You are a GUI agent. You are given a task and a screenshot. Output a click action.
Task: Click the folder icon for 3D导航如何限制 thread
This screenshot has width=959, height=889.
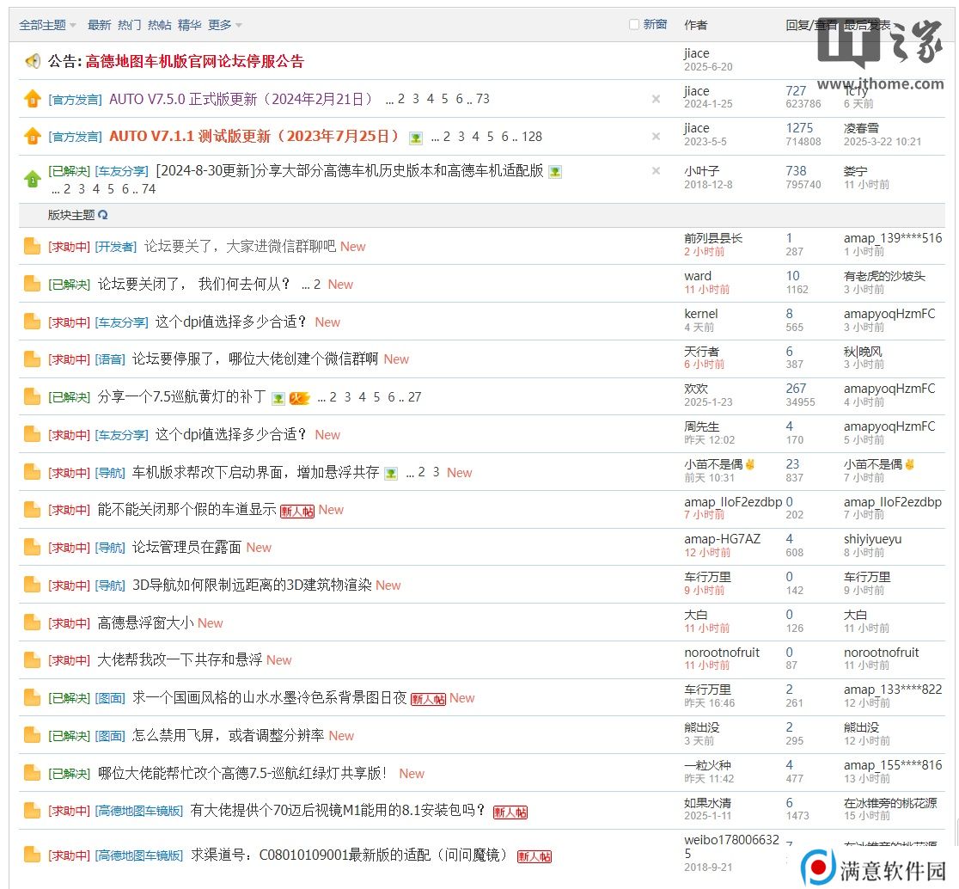[x=32, y=585]
